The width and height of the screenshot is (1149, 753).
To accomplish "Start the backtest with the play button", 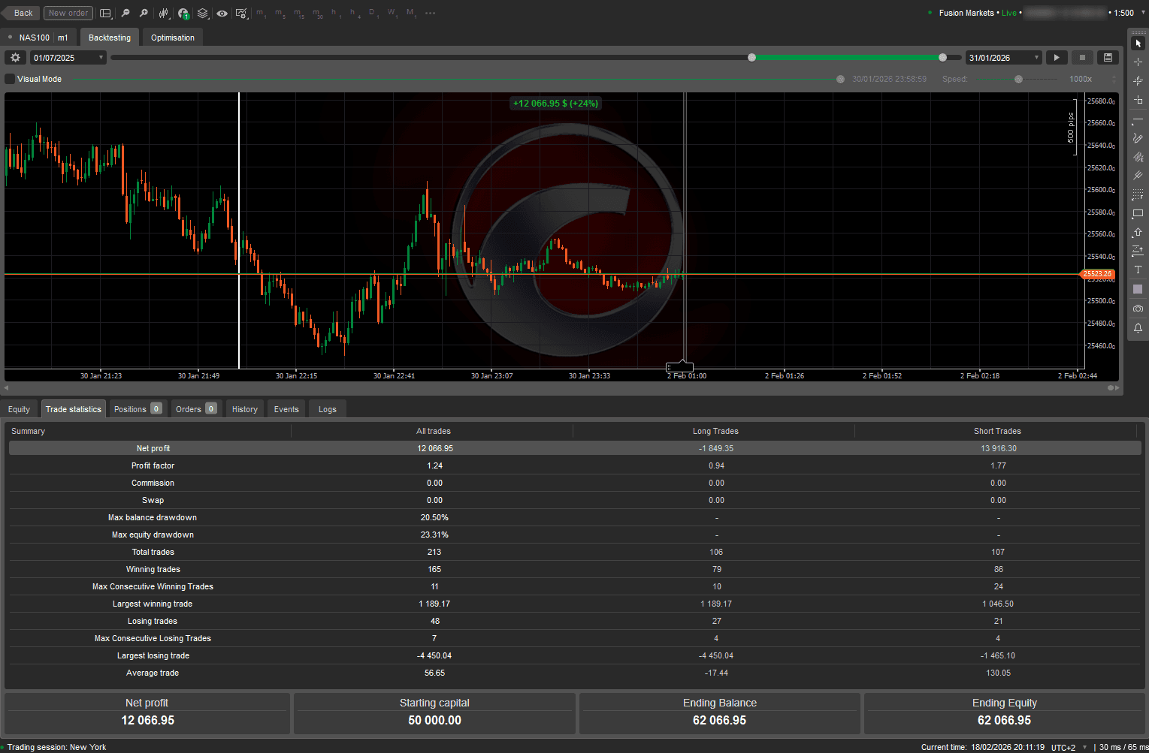I will point(1056,57).
